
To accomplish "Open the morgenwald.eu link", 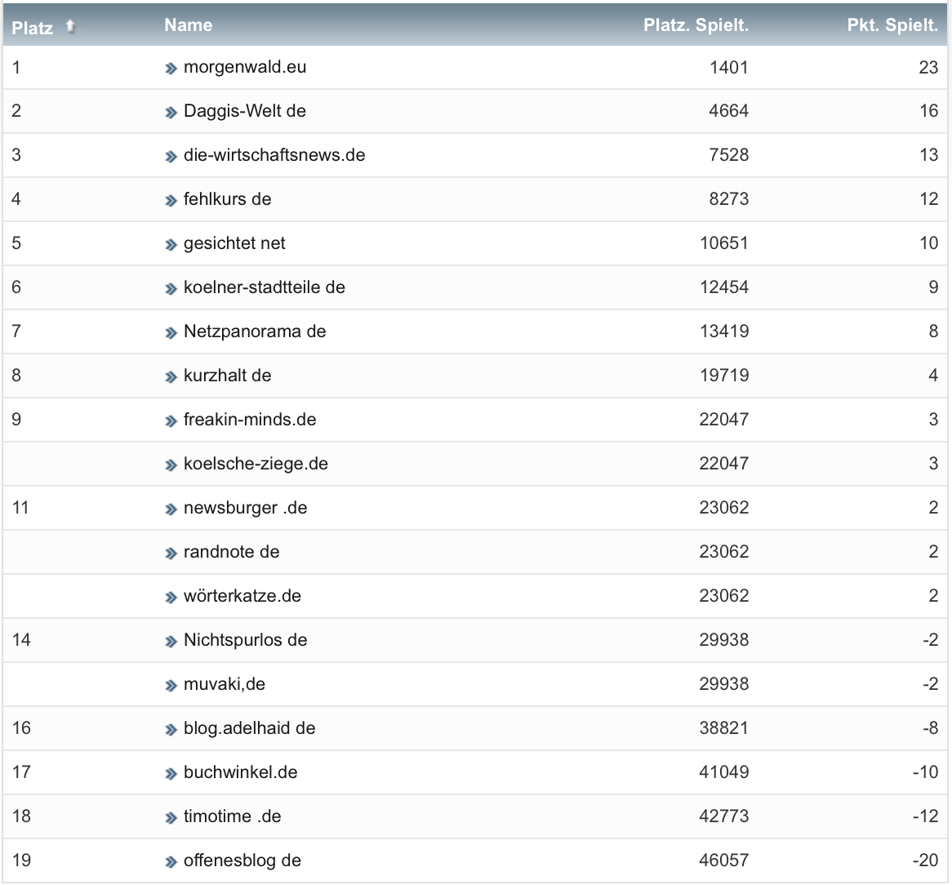I will tap(245, 67).
